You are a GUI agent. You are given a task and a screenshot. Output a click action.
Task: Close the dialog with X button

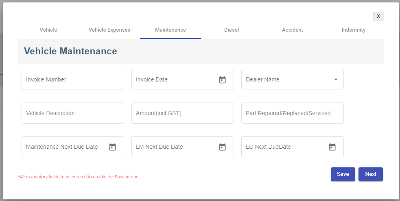click(378, 16)
